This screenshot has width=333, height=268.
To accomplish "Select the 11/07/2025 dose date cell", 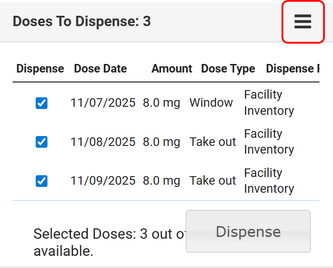I will click(x=103, y=103).
